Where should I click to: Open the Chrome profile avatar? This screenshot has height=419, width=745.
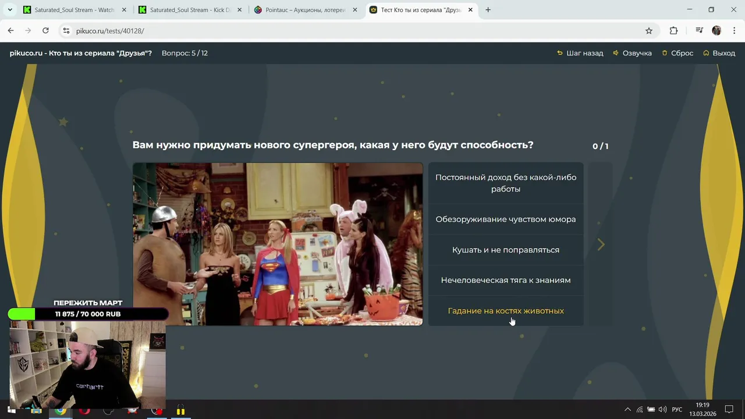pyautogui.click(x=716, y=31)
